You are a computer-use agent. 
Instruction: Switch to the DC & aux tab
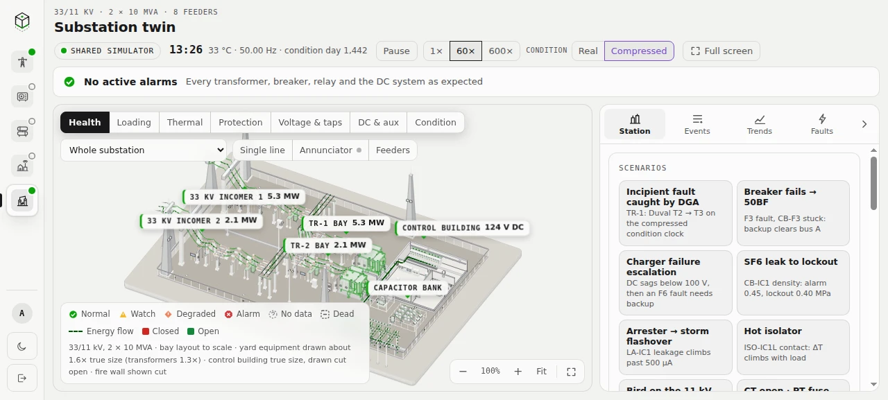tap(378, 122)
